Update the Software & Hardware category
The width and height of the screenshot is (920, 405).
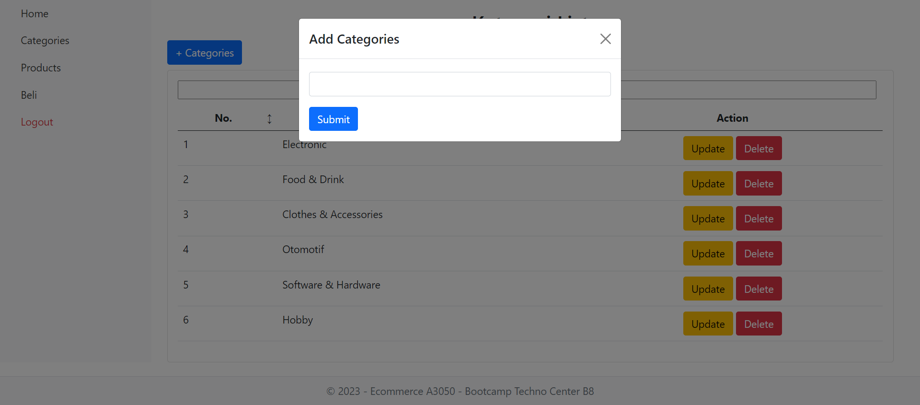[x=708, y=289]
